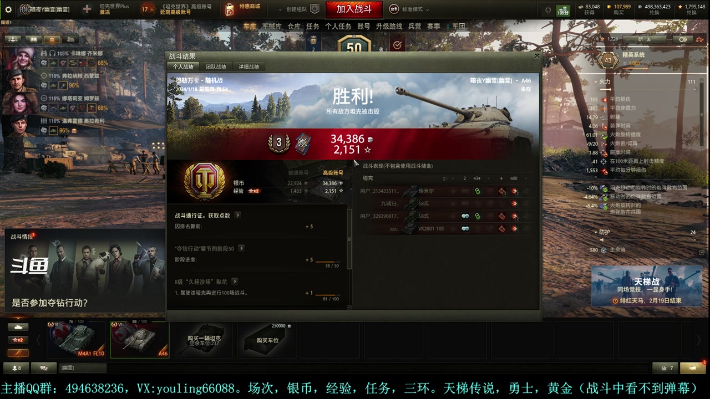Open the contacts list icon
This screenshot has height=399, width=710.
[16, 368]
